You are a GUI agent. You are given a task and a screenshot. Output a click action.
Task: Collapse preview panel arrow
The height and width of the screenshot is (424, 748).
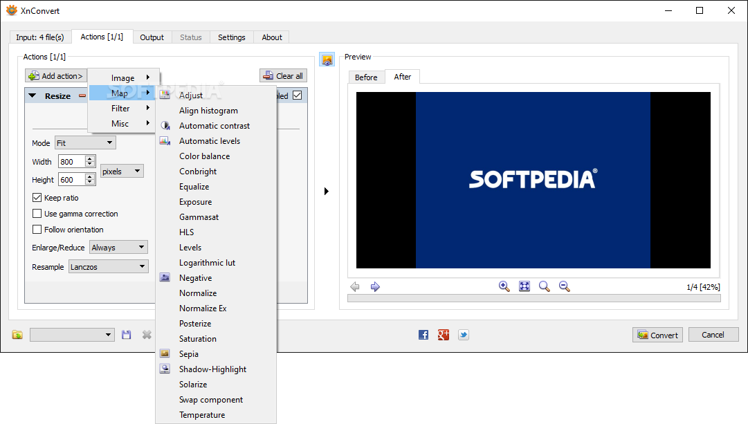coord(327,192)
